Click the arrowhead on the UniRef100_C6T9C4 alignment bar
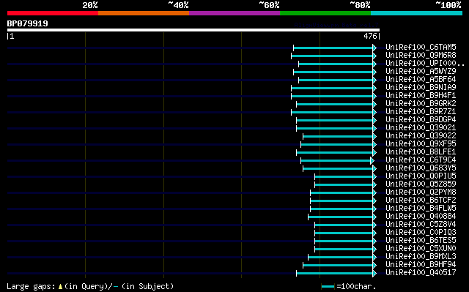This screenshot has height=292, width=469. coord(372,160)
